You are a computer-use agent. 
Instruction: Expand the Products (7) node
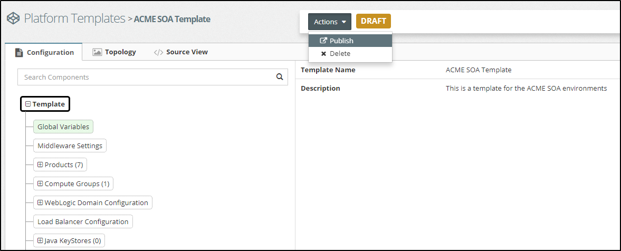pyautogui.click(x=40, y=165)
